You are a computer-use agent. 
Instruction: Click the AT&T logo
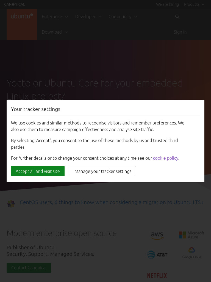[x=157, y=255]
